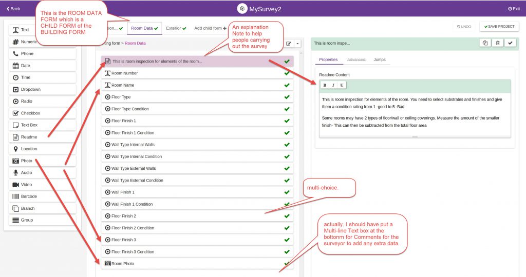Click inside the Readme Content text area
The image size is (526, 277).
[x=415, y=113]
